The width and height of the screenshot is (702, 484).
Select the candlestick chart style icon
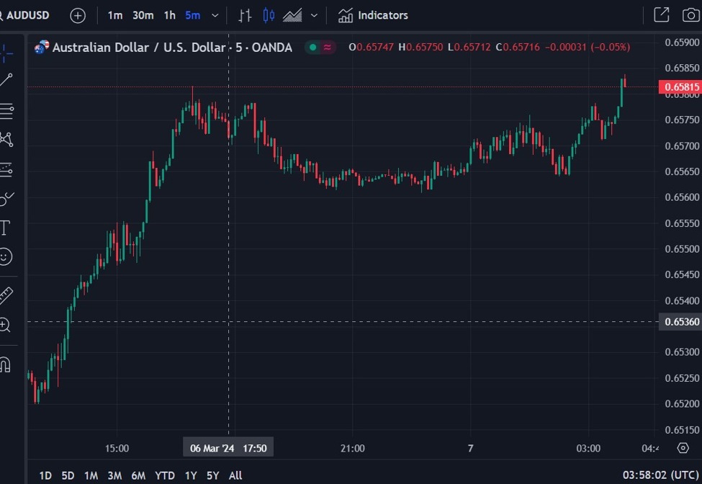pos(269,15)
